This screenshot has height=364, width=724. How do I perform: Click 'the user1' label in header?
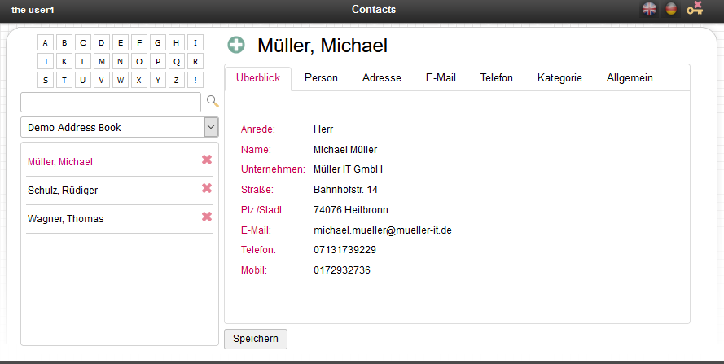pos(33,10)
